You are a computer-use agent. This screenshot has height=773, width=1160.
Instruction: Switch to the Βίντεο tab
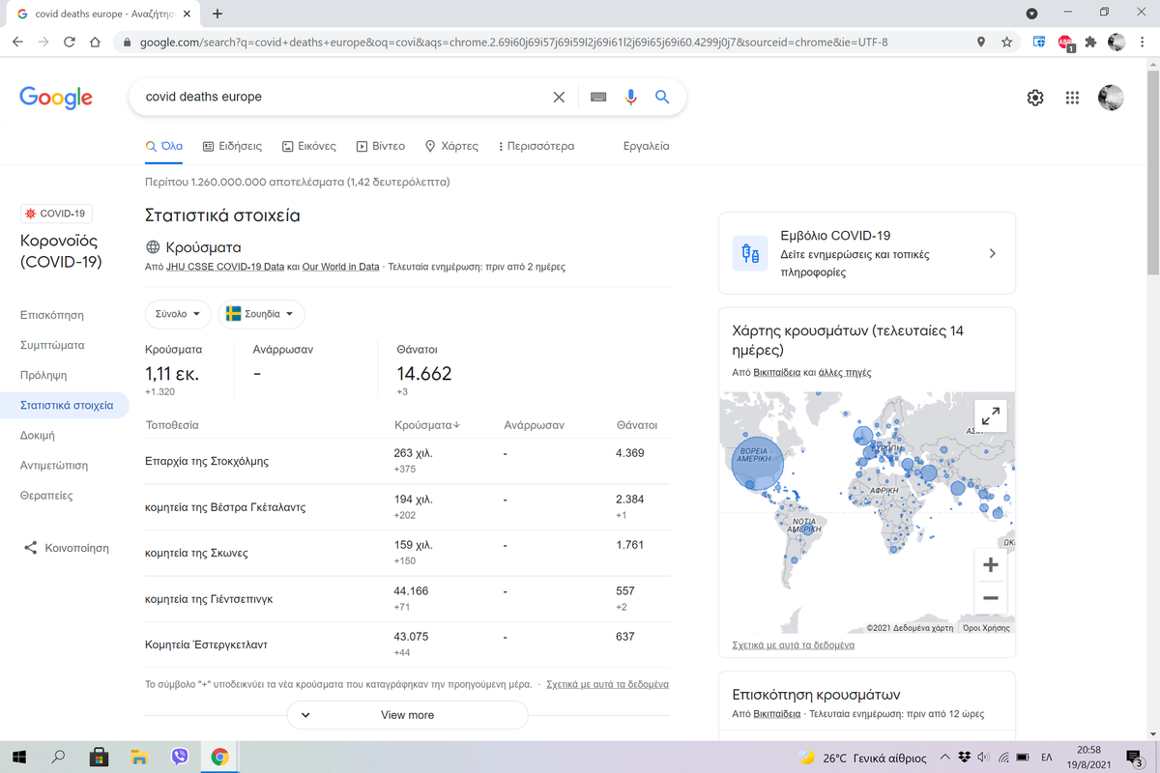pos(380,146)
